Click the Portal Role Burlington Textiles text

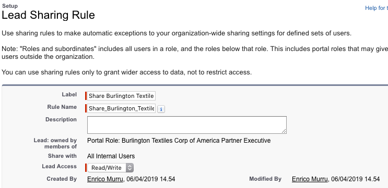click(179, 141)
